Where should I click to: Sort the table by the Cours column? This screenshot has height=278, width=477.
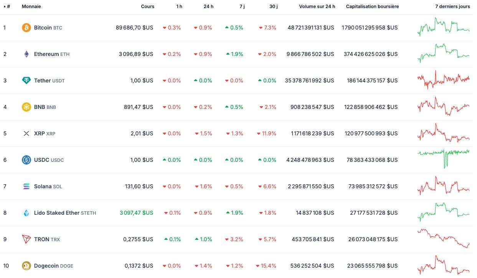147,7
